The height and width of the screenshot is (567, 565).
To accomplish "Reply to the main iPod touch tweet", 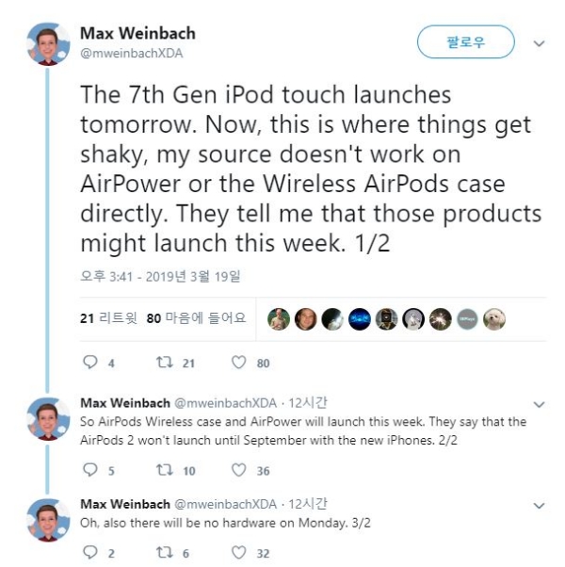I will (x=90, y=362).
